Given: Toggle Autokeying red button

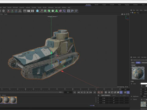Looking at the screenshot, I should (x=102, y=92).
